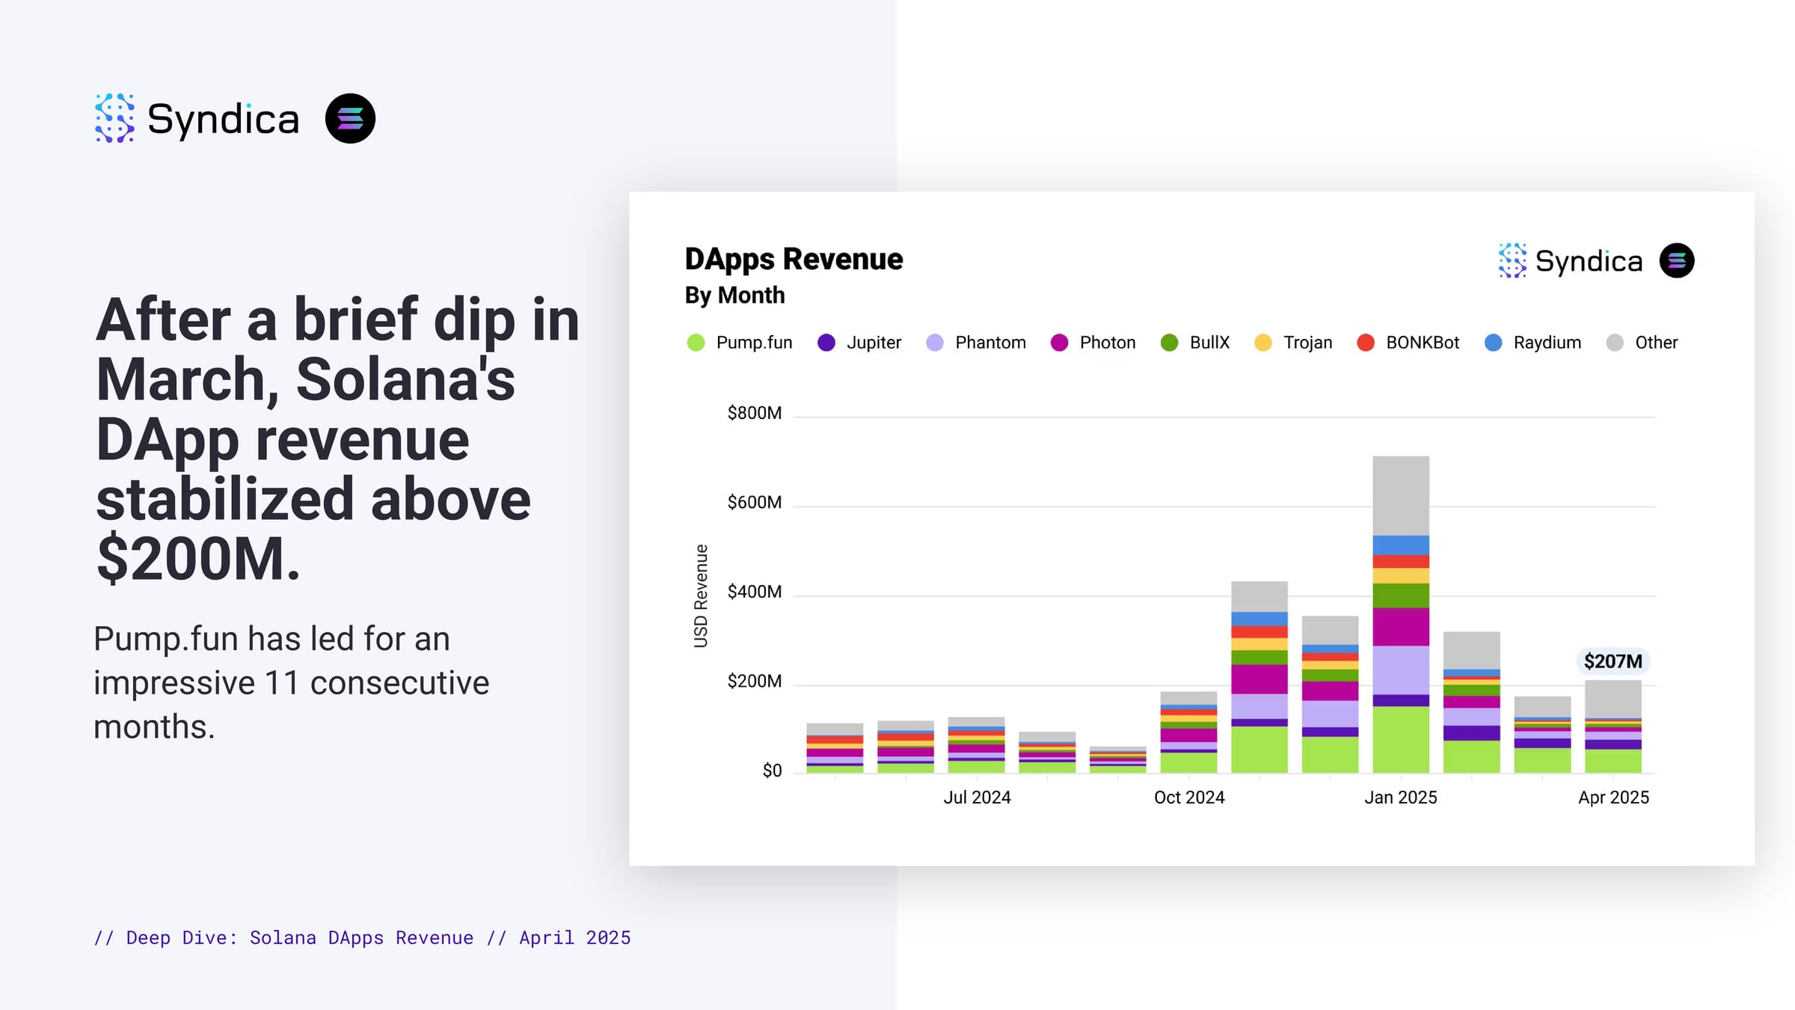
Task: Click the $600M axis label
Action: [x=755, y=502]
